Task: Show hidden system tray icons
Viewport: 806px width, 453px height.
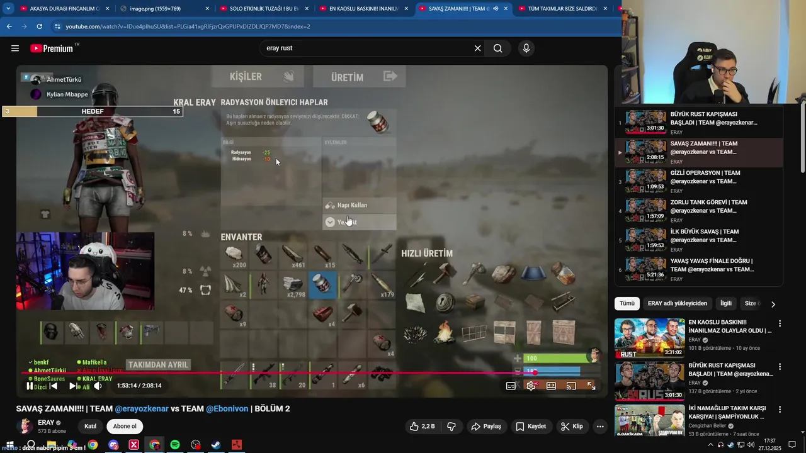Action: pyautogui.click(x=711, y=445)
